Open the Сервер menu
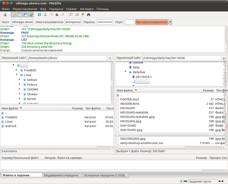This screenshot has height=184, width=228. point(71,9)
